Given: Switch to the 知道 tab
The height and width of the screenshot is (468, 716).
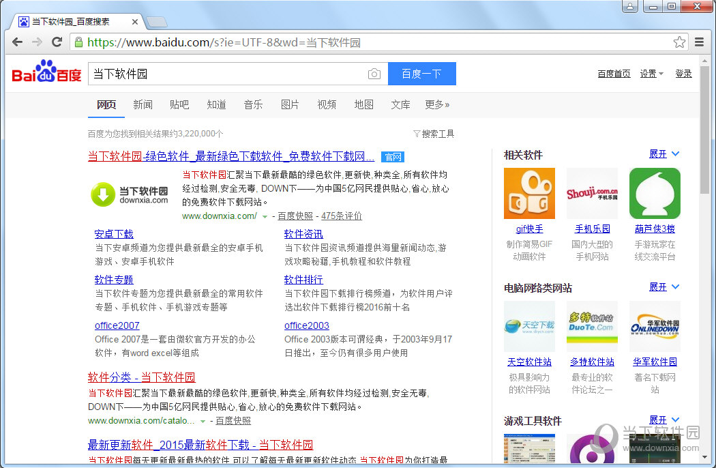Looking at the screenshot, I should pos(216,104).
